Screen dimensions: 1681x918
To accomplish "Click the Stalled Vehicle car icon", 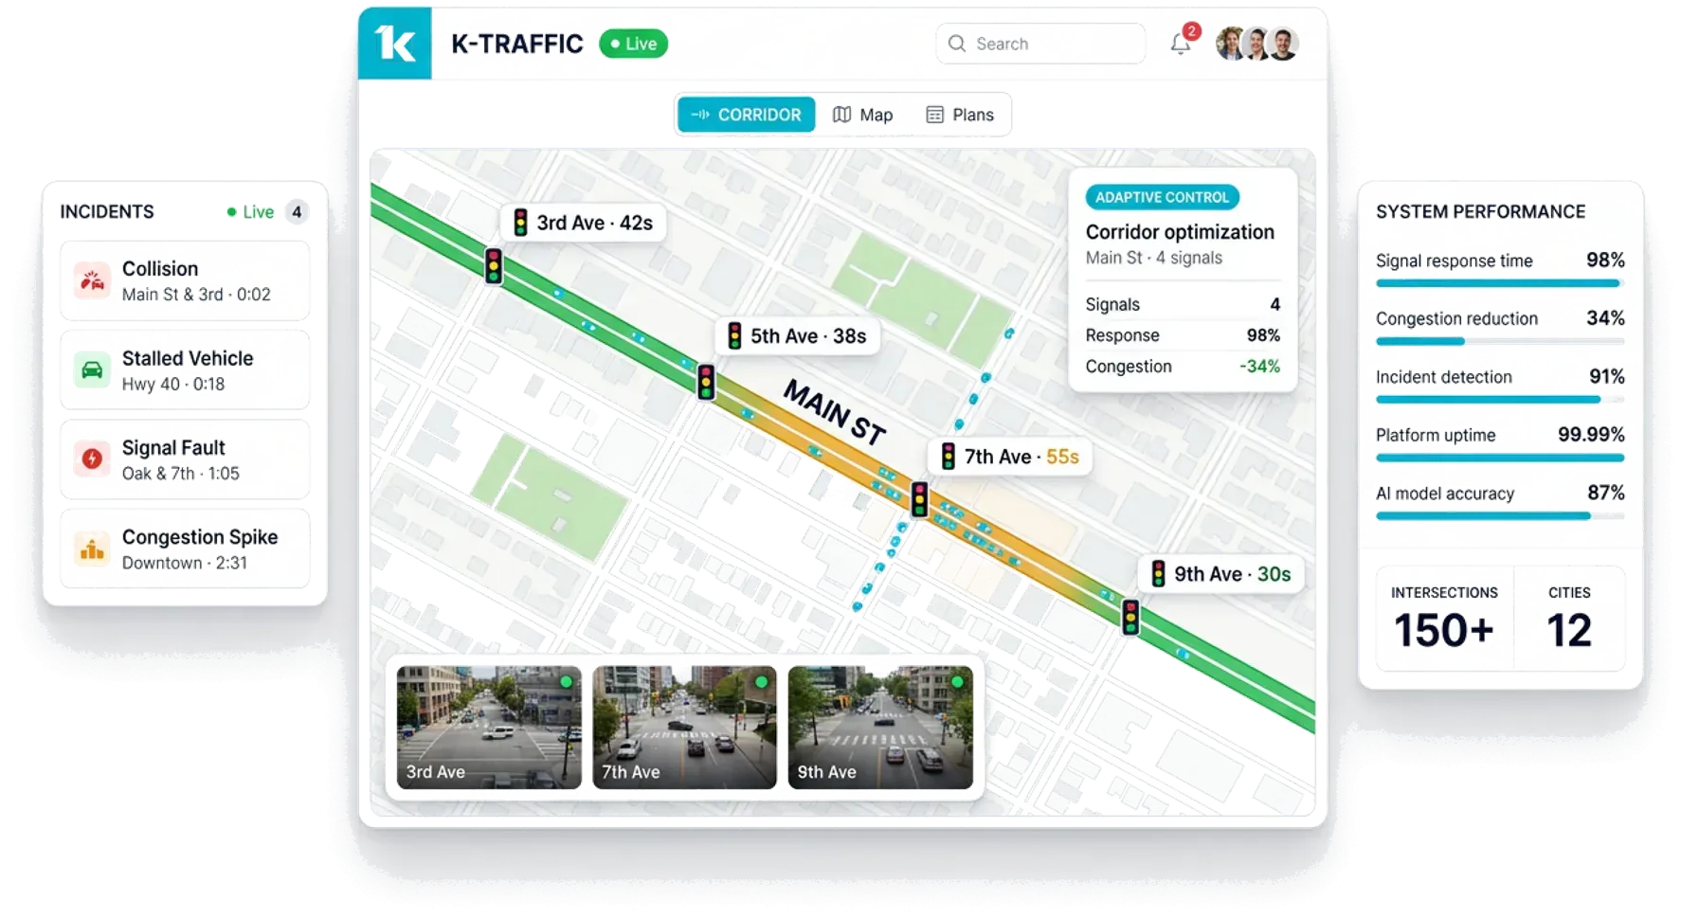I will point(92,370).
